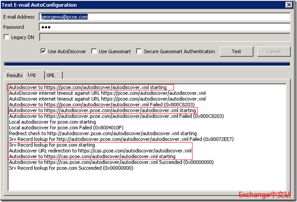The height and width of the screenshot is (202, 297).
Task: Toggle Secure Guessmart Authentication checkbox
Action: click(140, 51)
